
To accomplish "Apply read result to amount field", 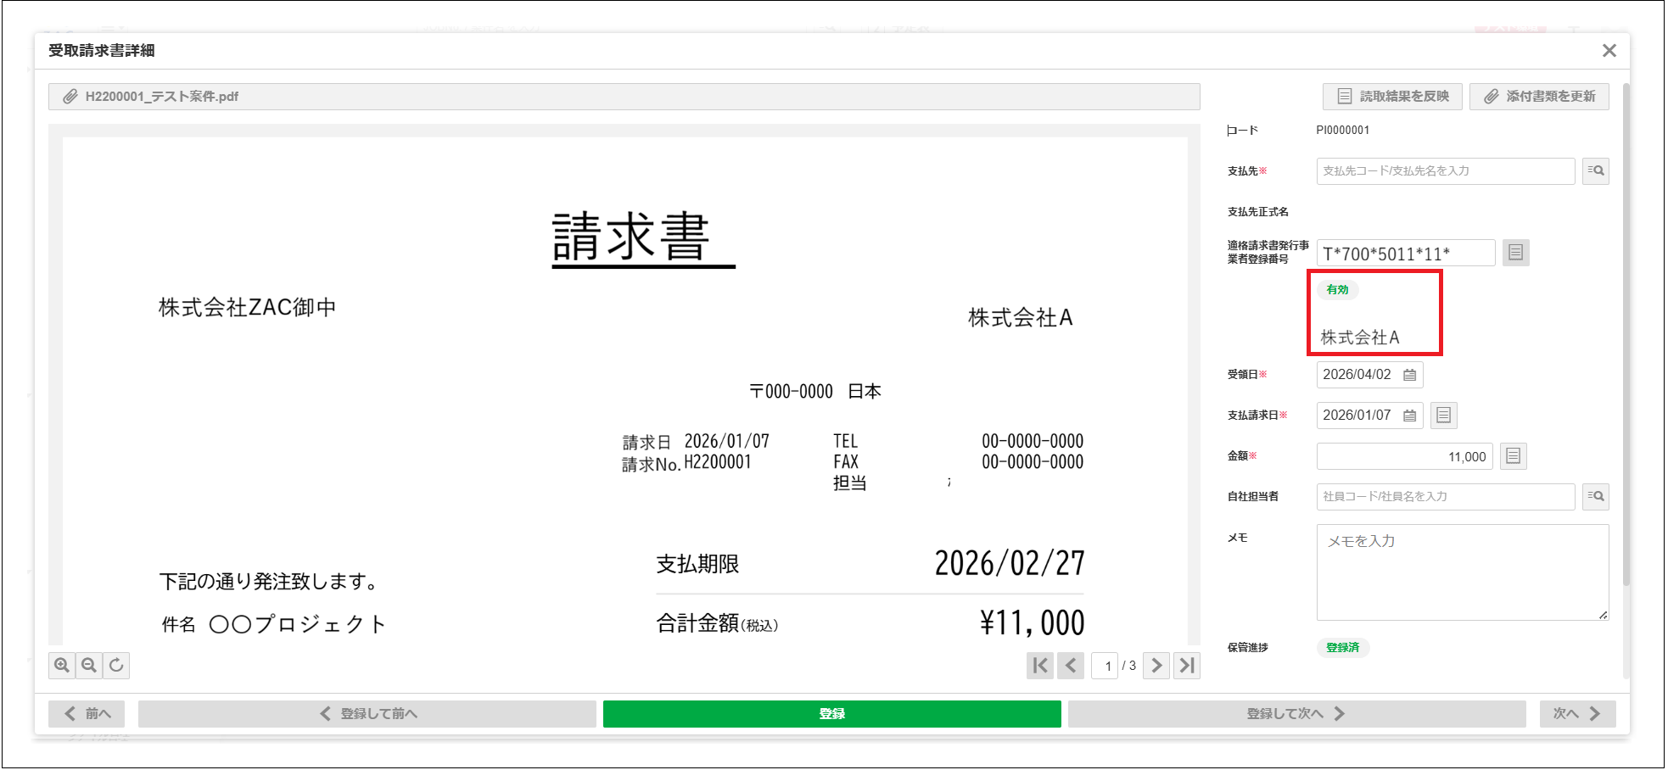I will coord(1514,456).
